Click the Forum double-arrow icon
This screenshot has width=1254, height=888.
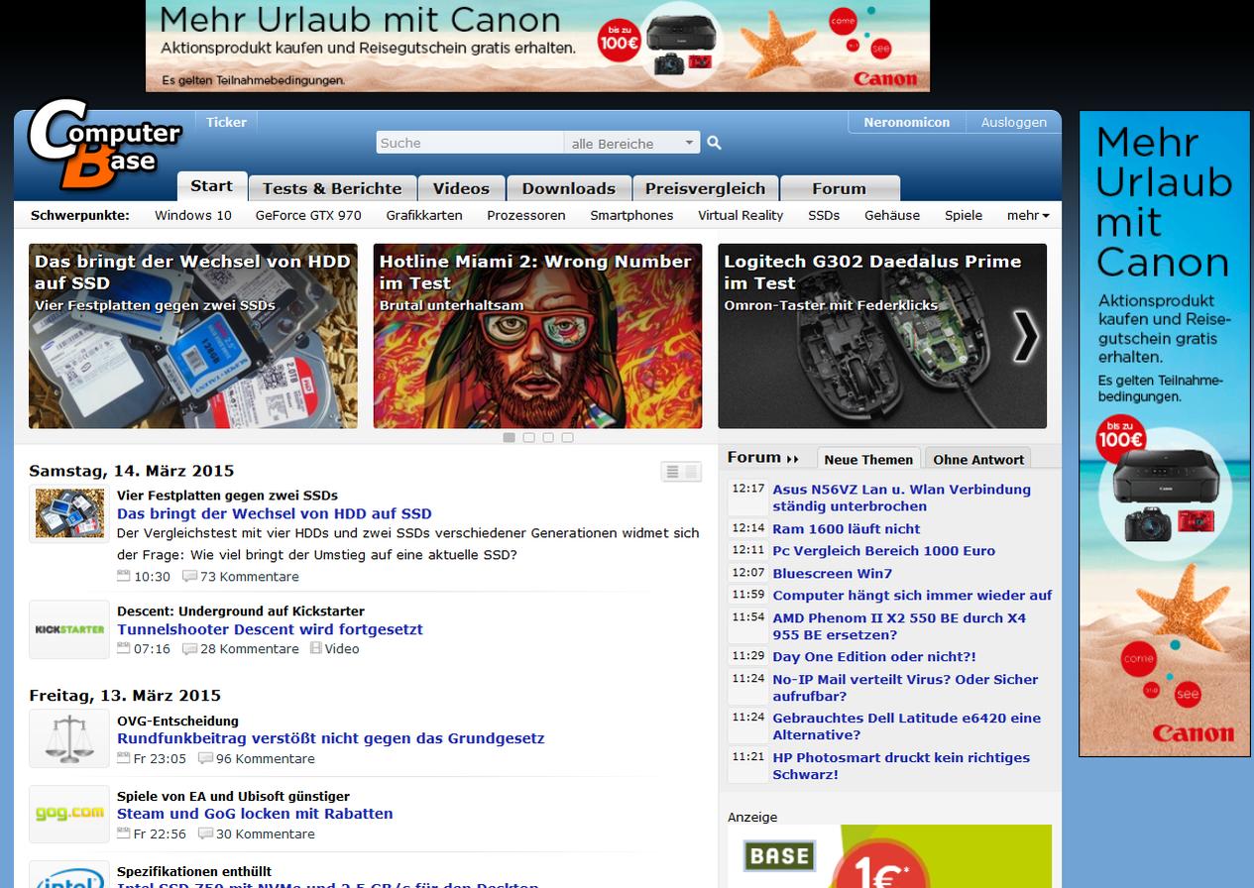(792, 459)
